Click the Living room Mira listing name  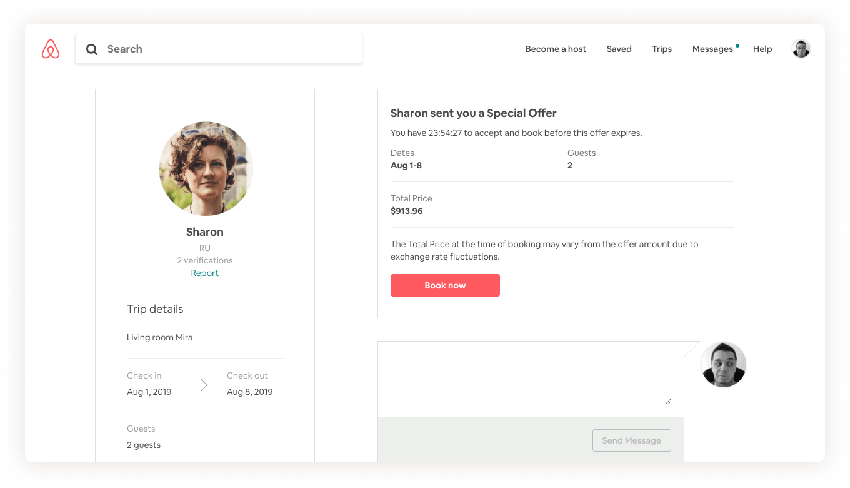coord(159,337)
